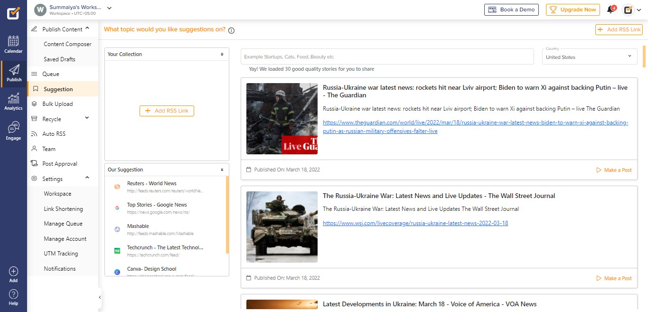Click the Guardian story headline

click(x=475, y=91)
